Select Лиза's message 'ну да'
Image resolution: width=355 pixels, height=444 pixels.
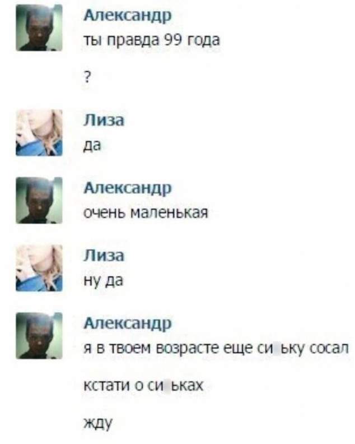[103, 281]
